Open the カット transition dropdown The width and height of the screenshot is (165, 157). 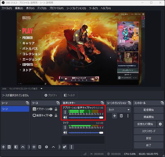119,110
